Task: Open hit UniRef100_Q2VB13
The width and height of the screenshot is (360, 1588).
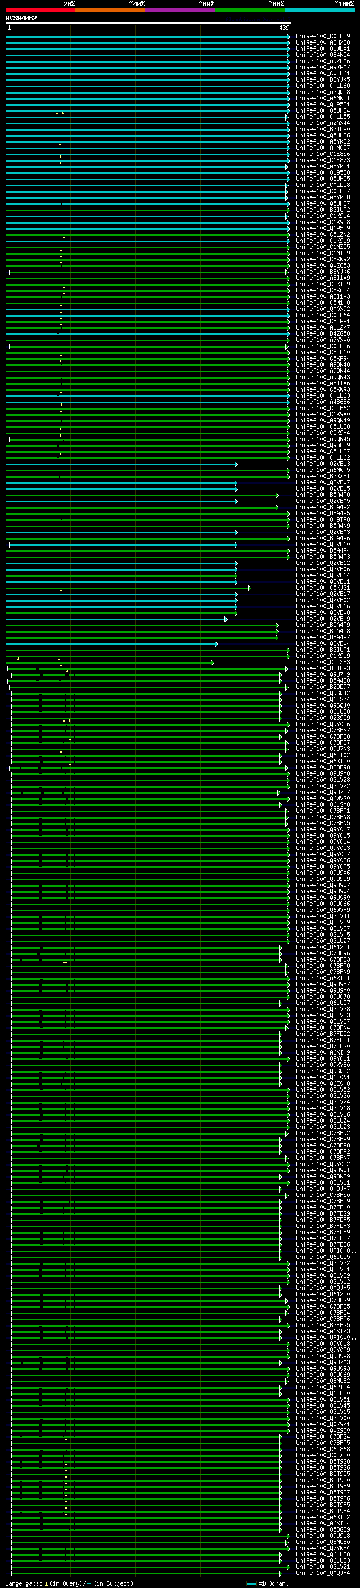Action: pos(323,464)
